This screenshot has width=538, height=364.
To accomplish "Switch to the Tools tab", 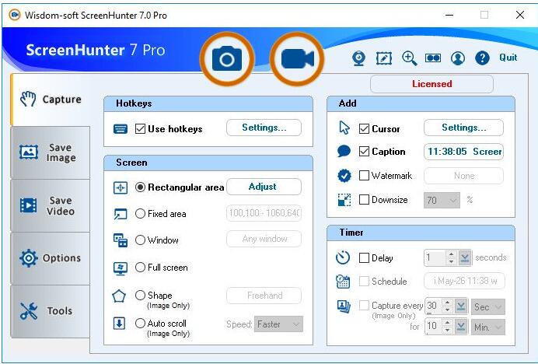I will click(x=51, y=311).
